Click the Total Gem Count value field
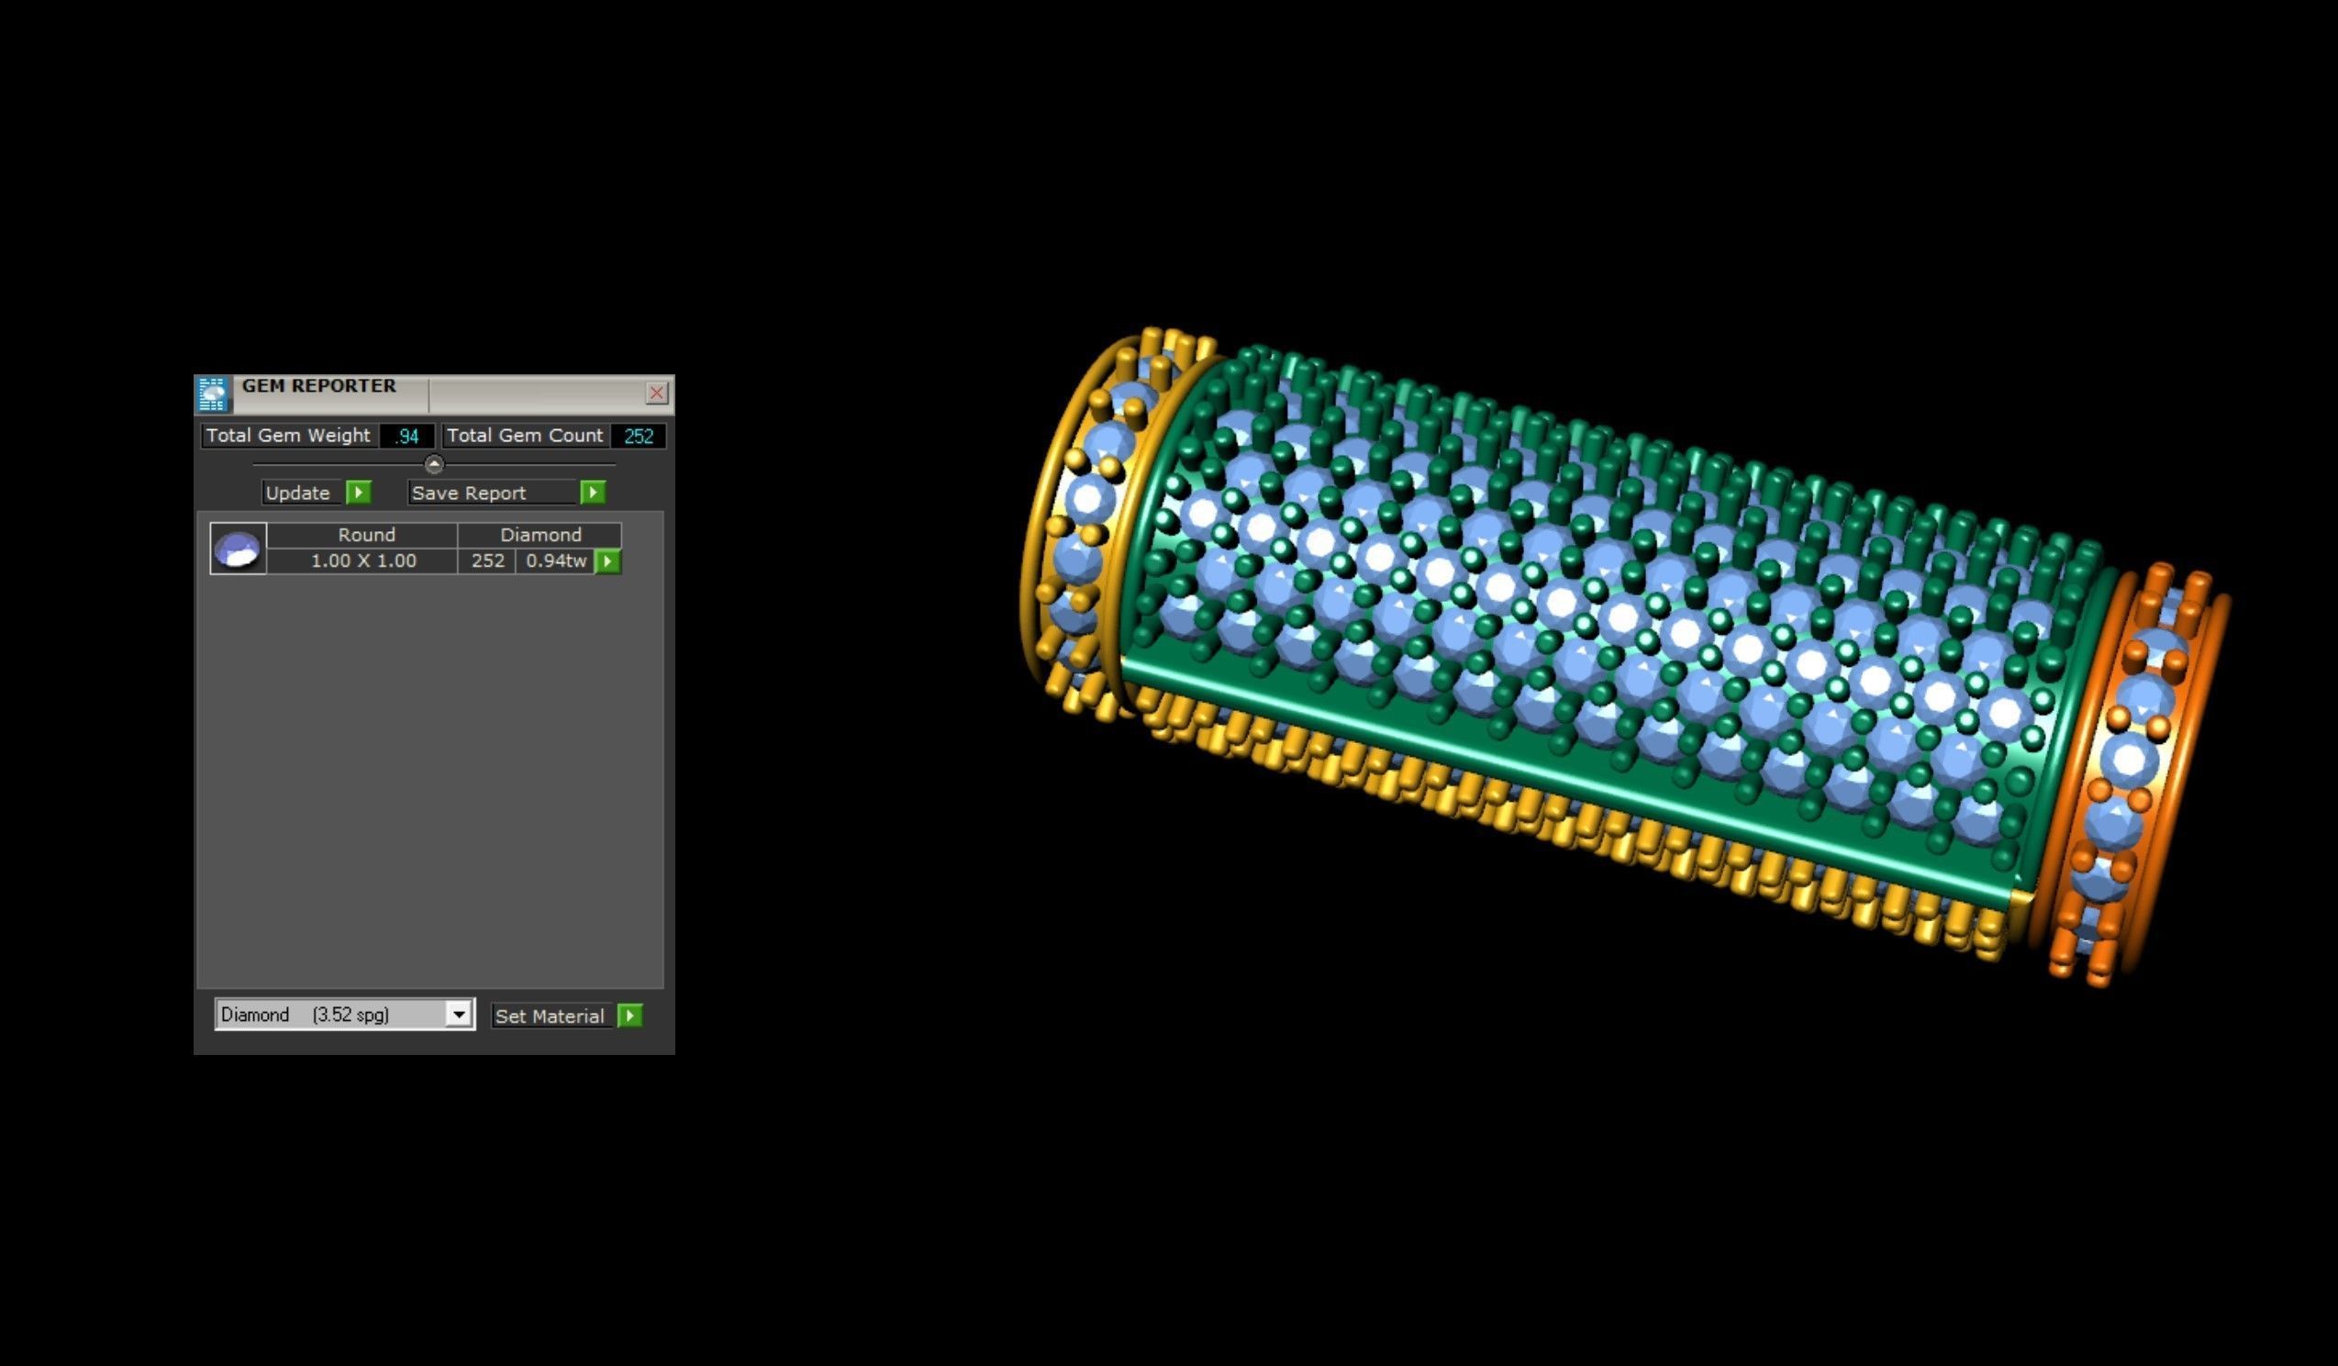Viewport: 2338px width, 1366px height. (639, 436)
